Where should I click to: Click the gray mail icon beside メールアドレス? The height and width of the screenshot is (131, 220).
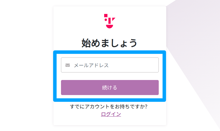(68, 65)
